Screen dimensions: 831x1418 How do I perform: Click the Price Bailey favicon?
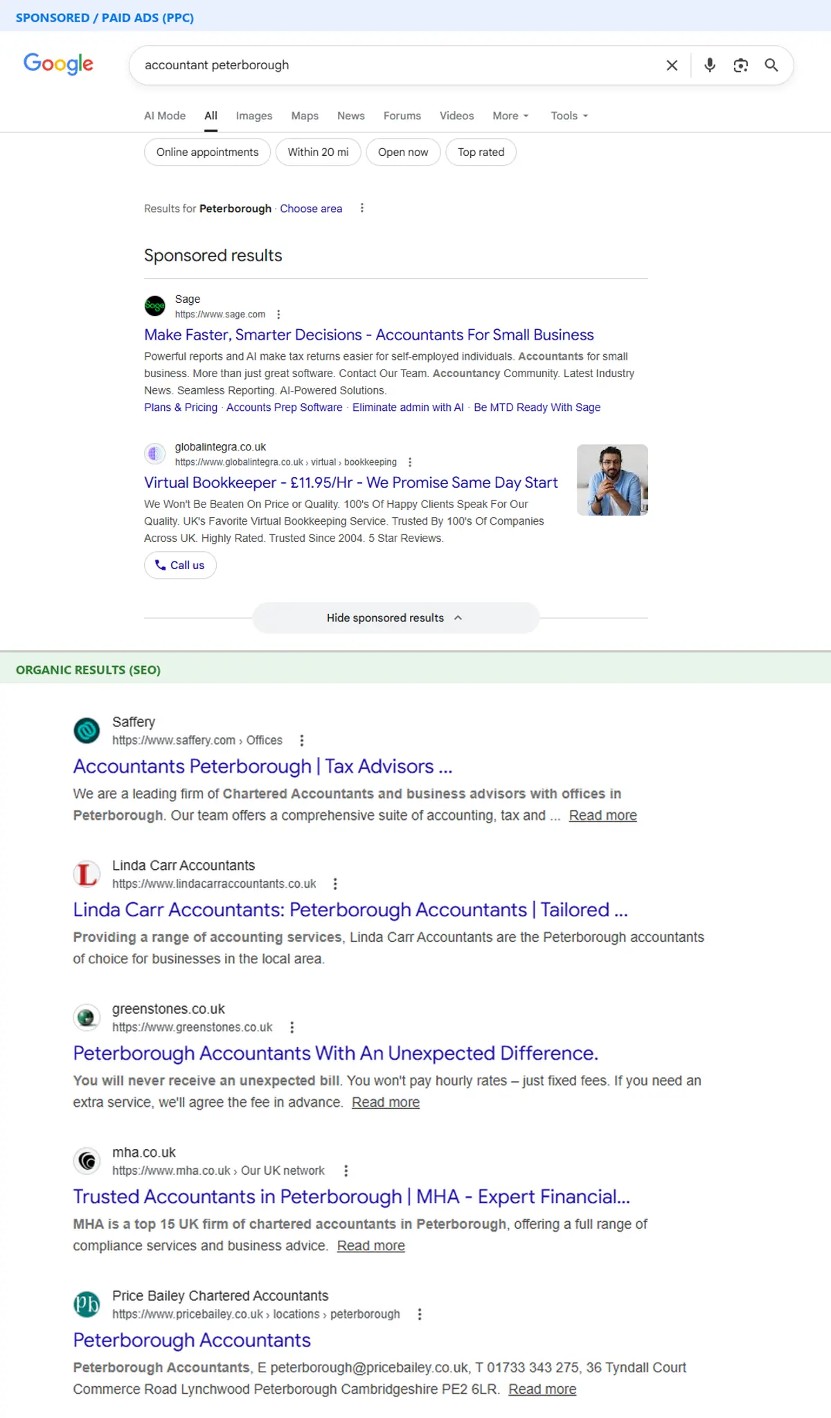[x=87, y=1304]
